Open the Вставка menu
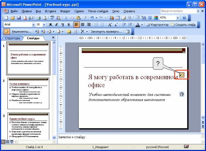The height and width of the screenshot is (151, 206). (51, 11)
